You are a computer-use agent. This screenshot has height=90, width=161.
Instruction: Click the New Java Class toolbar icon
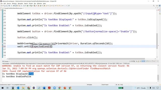[40, 6]
